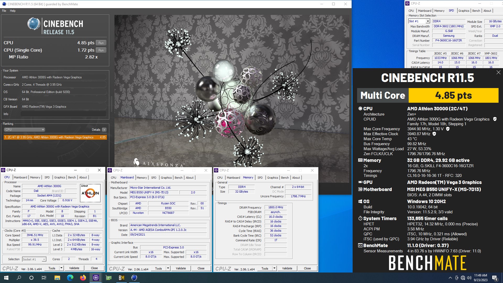The height and width of the screenshot is (283, 503).
Task: Click Max Effective Clock shield icon
Action: point(434,134)
